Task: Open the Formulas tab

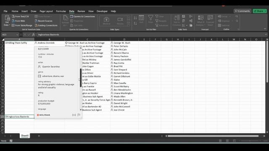Action: coord(61,11)
